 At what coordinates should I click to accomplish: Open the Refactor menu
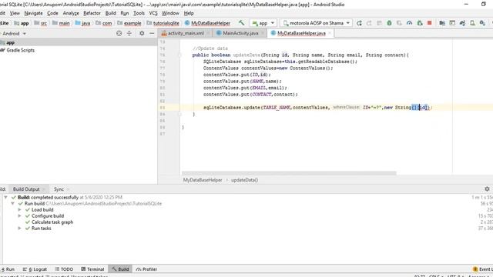92,13
